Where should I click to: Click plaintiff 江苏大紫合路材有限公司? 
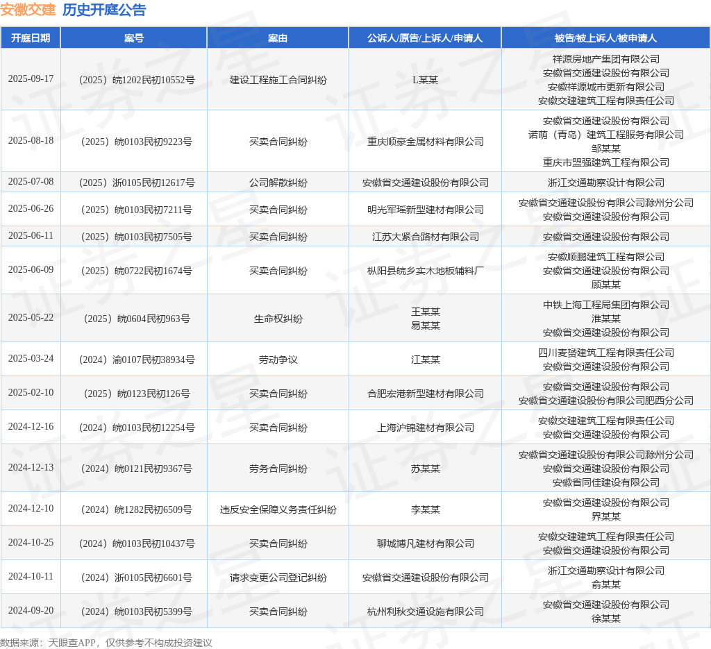pos(426,237)
